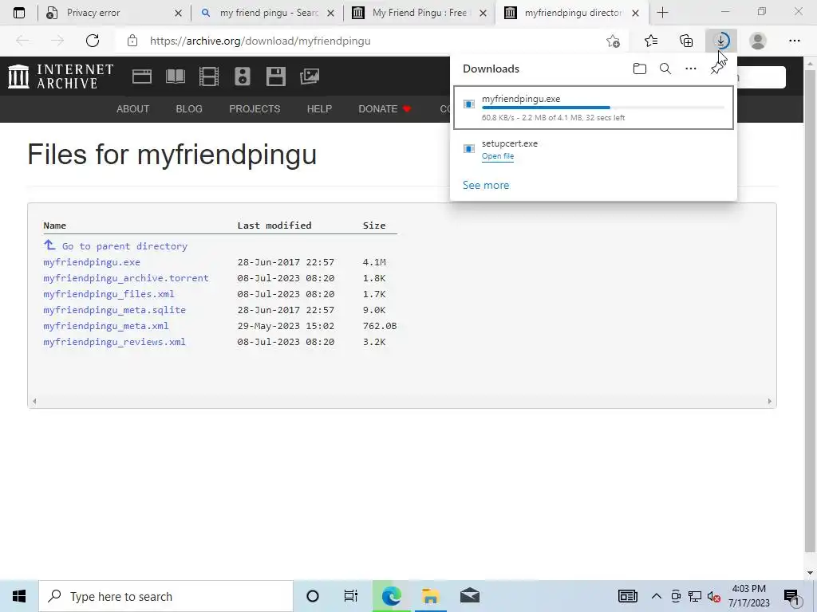Screen dimensions: 817x612
Task: Open News and interests taskbar icon
Action: (627, 596)
